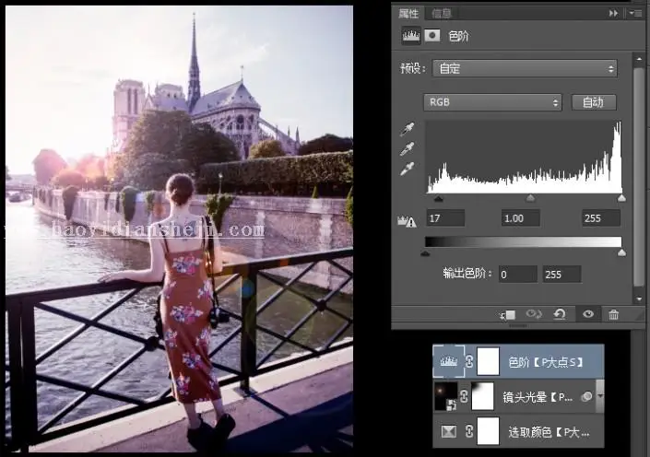Collapse the panel with the double-arrow icon
The width and height of the screenshot is (650, 457).
pyautogui.click(x=613, y=14)
